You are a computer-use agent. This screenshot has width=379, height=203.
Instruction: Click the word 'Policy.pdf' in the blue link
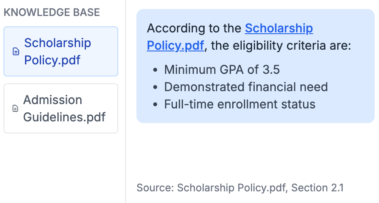pyautogui.click(x=175, y=45)
